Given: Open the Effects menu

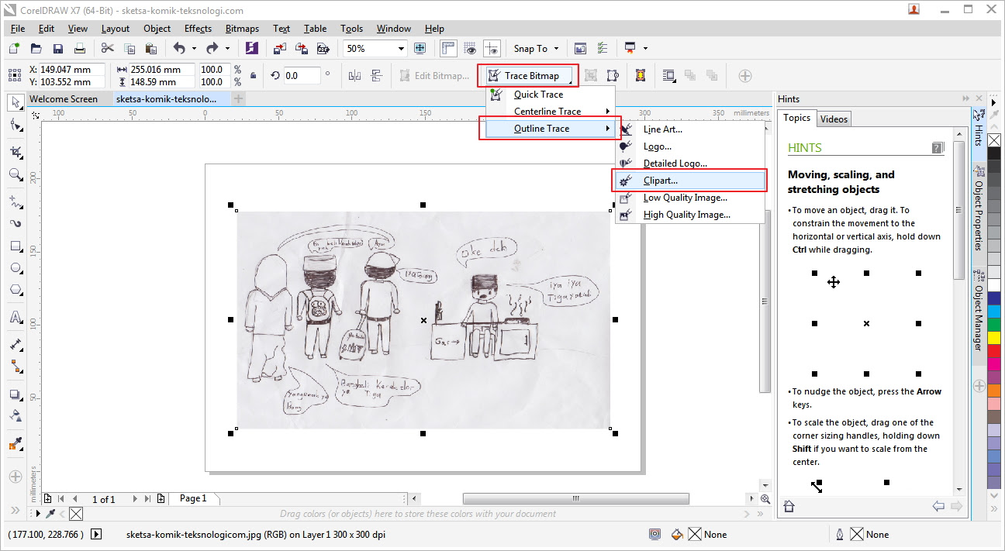Looking at the screenshot, I should click(x=198, y=29).
